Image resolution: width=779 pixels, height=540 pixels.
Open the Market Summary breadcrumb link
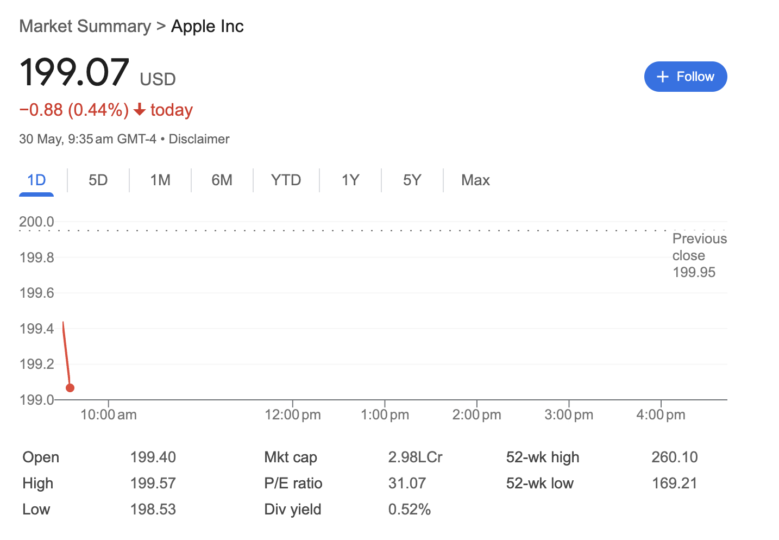pyautogui.click(x=85, y=26)
